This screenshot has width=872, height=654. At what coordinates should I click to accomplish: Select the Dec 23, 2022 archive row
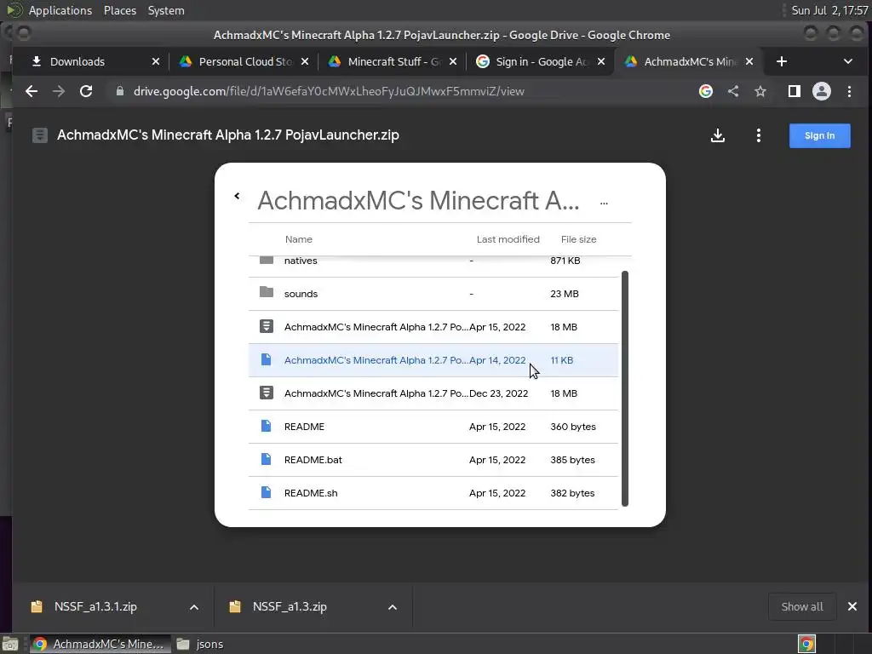[x=433, y=393]
